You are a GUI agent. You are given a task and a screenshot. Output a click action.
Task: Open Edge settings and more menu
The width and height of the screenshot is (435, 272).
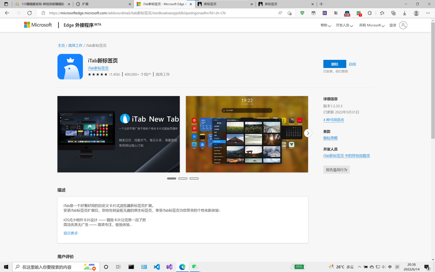[x=427, y=13]
